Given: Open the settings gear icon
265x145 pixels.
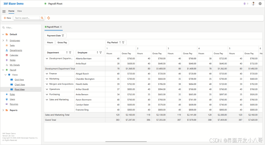Looking at the screenshot, I should (260, 3).
